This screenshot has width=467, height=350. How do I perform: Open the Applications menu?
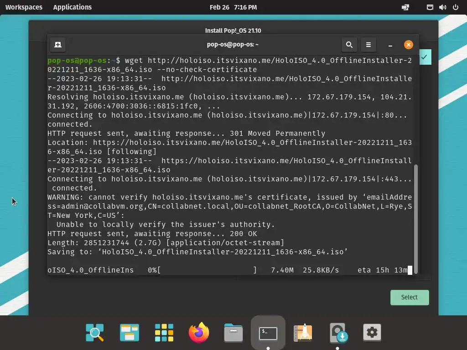click(73, 7)
